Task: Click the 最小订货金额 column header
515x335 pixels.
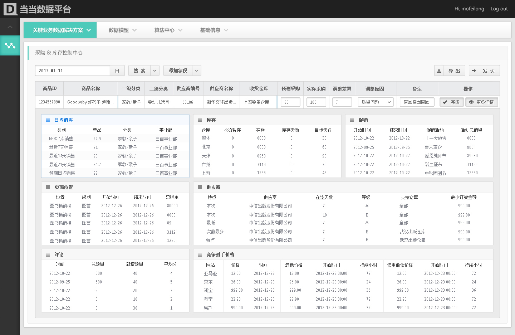Action: tap(464, 197)
